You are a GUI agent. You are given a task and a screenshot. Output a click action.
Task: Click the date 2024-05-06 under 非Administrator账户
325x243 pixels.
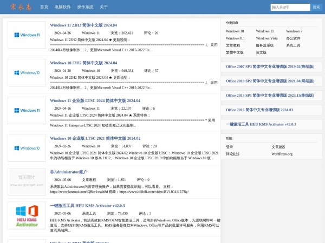pos(63,180)
